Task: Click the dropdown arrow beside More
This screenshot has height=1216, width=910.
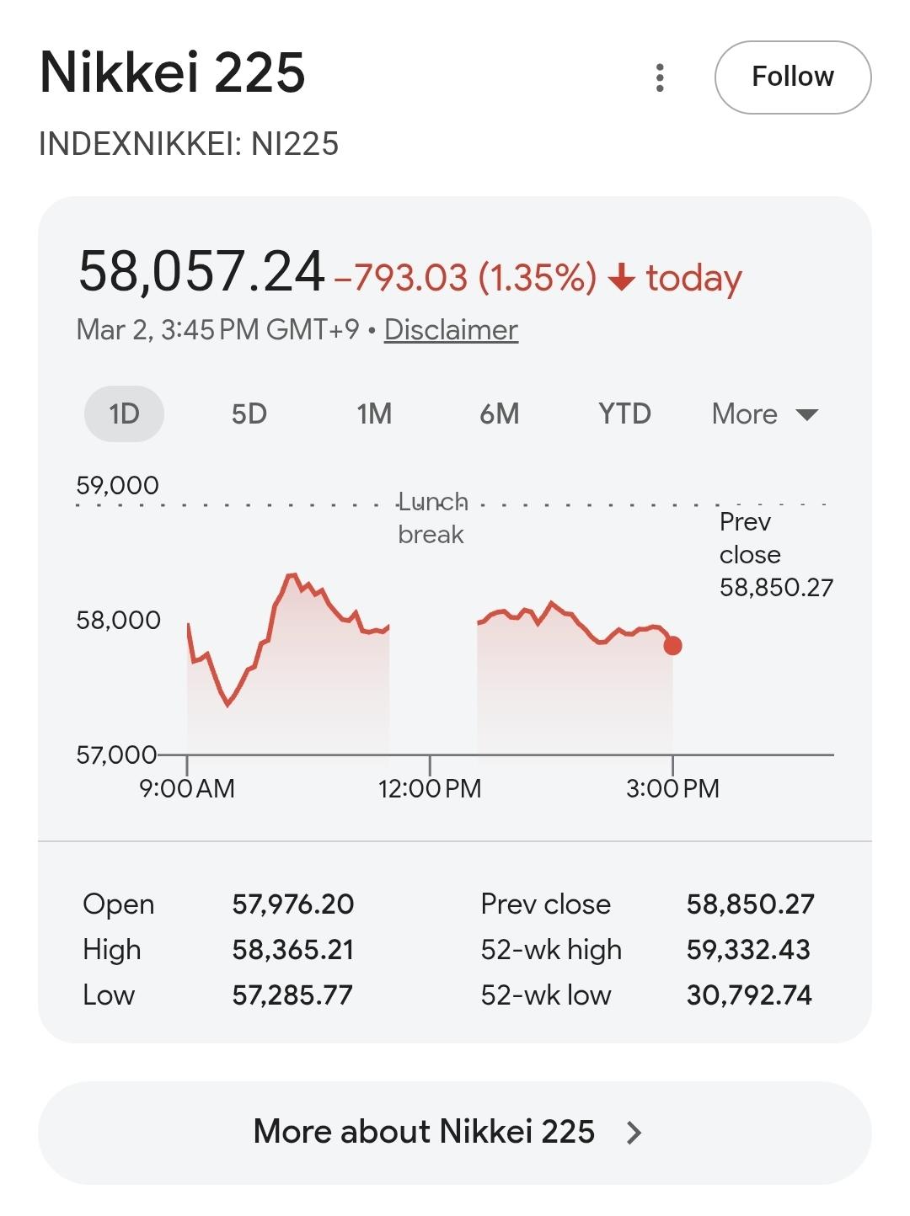Action: 807,414
